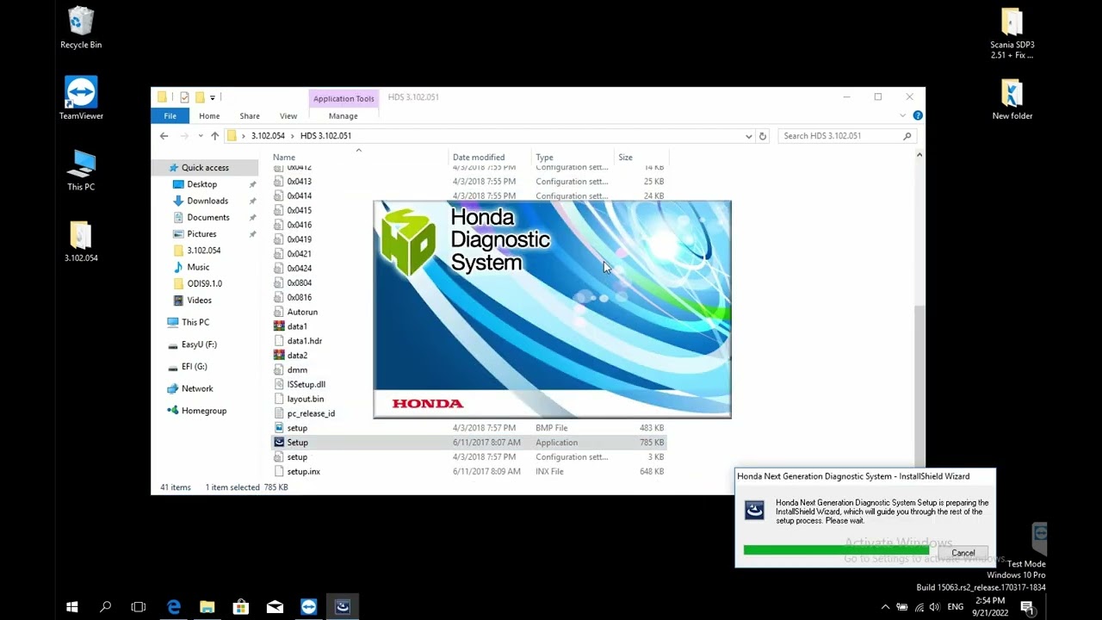Select the ISSetup.dll file

pyautogui.click(x=306, y=384)
